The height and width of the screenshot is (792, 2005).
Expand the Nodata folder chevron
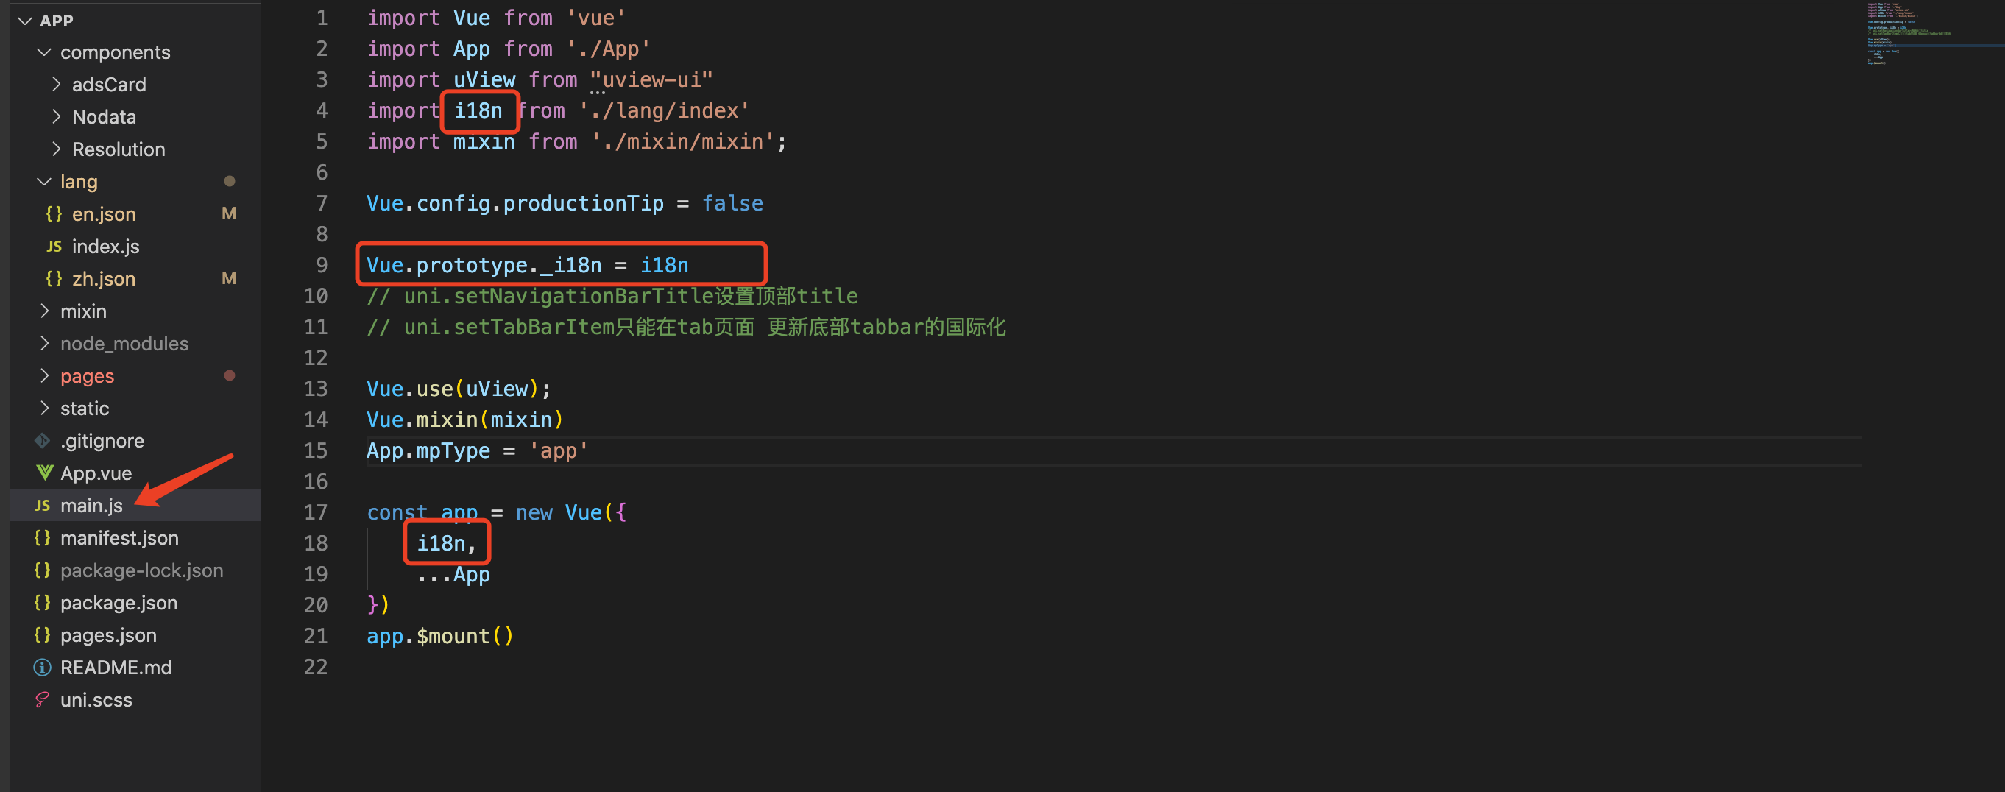pos(56,117)
